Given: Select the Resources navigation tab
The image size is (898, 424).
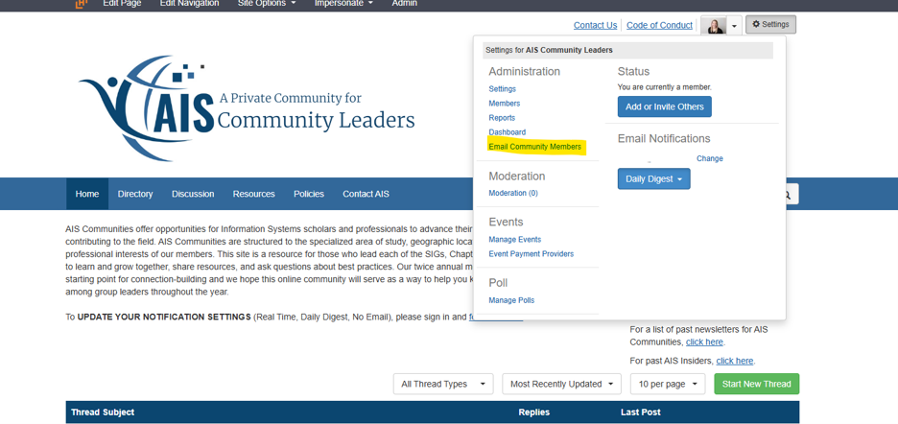Looking at the screenshot, I should (253, 194).
